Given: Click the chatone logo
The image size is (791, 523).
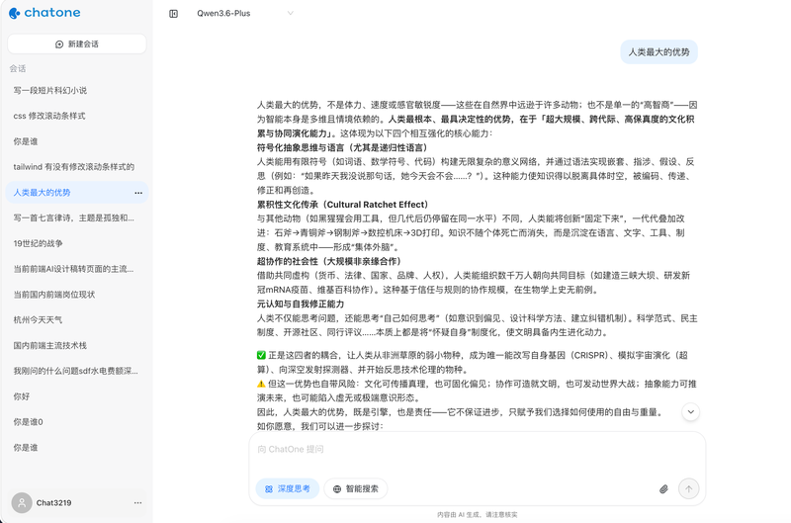Looking at the screenshot, I should click(x=44, y=13).
